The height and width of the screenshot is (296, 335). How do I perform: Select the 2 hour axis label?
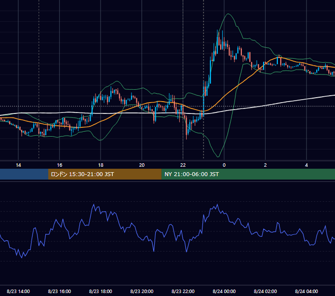[x=266, y=165]
